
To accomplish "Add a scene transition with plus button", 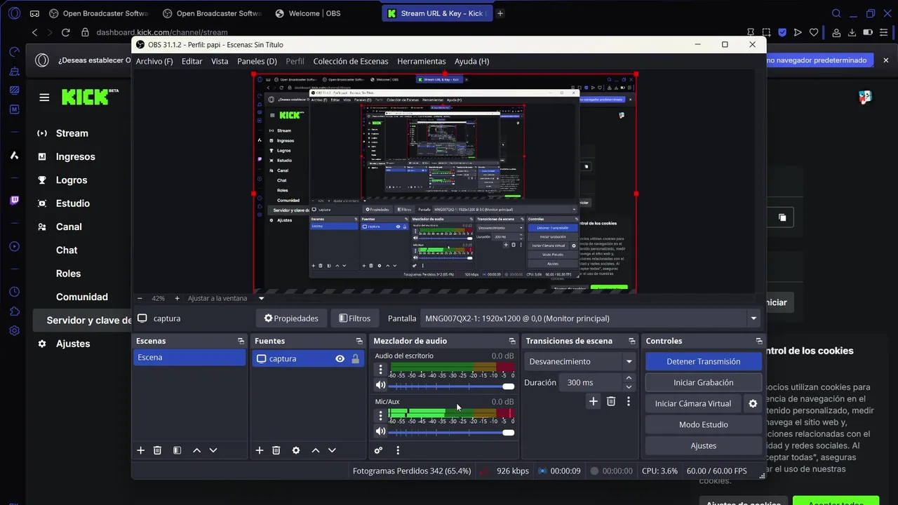I will pos(594,401).
